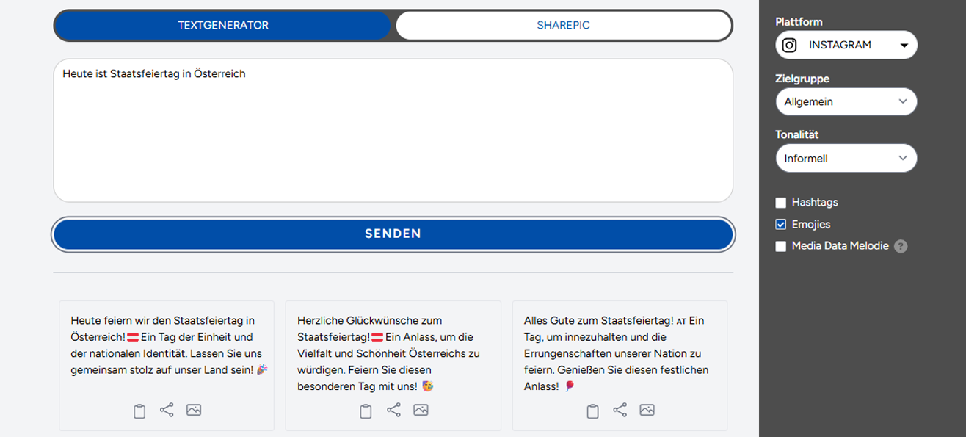Select the Textgenerator tab

(223, 25)
